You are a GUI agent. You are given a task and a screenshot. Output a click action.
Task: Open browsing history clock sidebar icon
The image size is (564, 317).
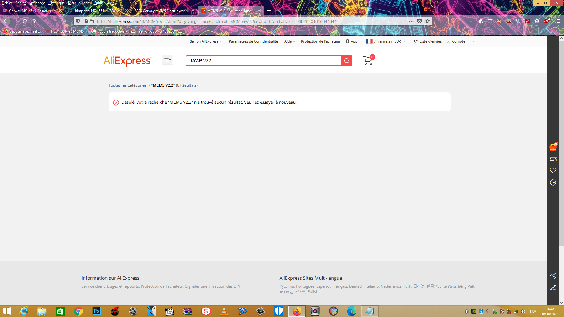(553, 182)
